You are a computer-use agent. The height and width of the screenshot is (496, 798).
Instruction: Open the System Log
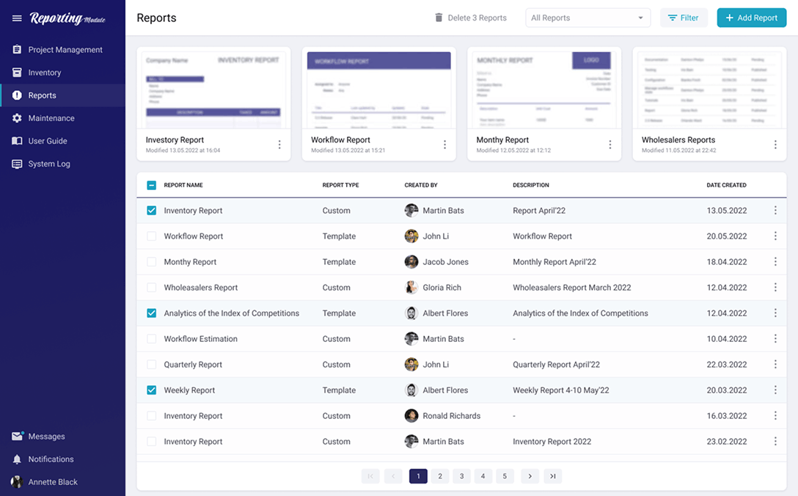[x=51, y=163]
